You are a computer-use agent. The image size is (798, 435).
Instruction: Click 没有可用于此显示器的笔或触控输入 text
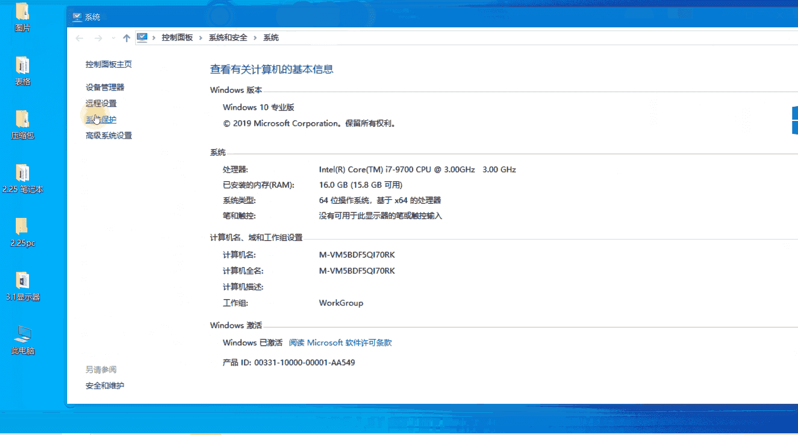[x=380, y=216]
